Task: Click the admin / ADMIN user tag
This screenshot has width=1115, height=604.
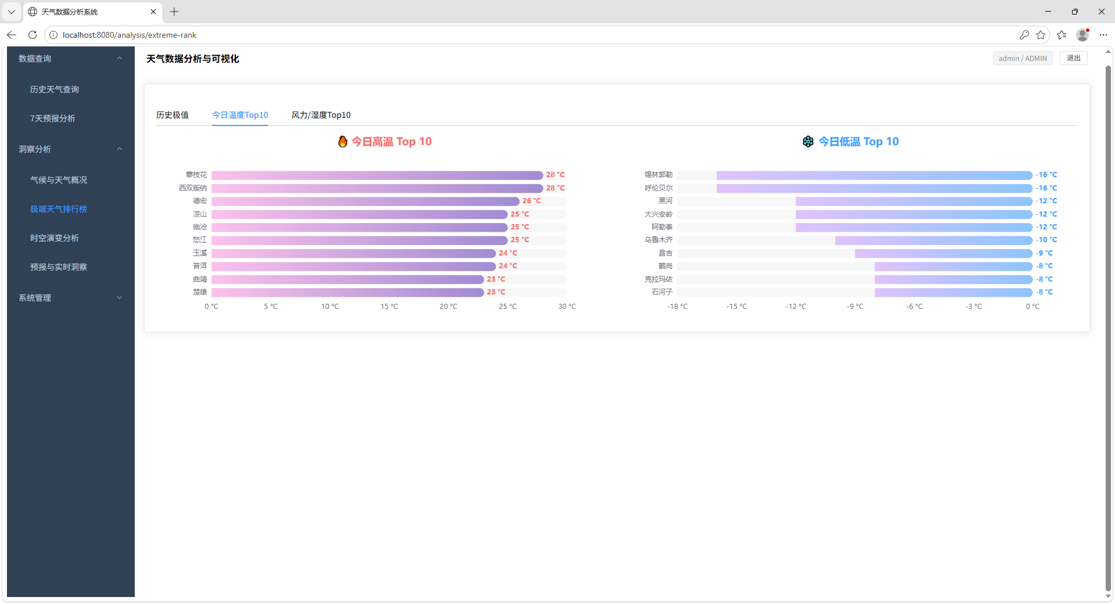Action: (1022, 59)
